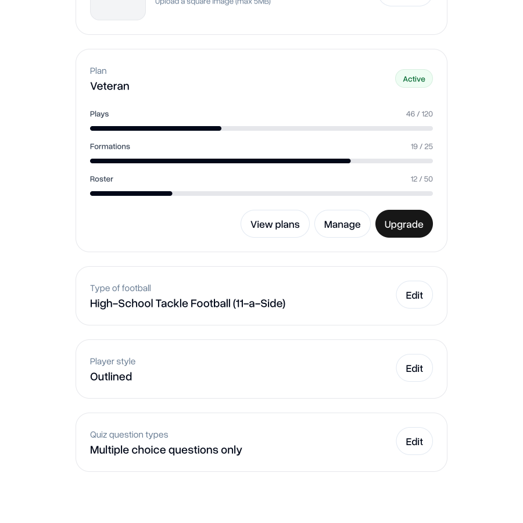The width and height of the screenshot is (523, 523).
Task: Select the High-School Tackle Football text
Action: 188,303
